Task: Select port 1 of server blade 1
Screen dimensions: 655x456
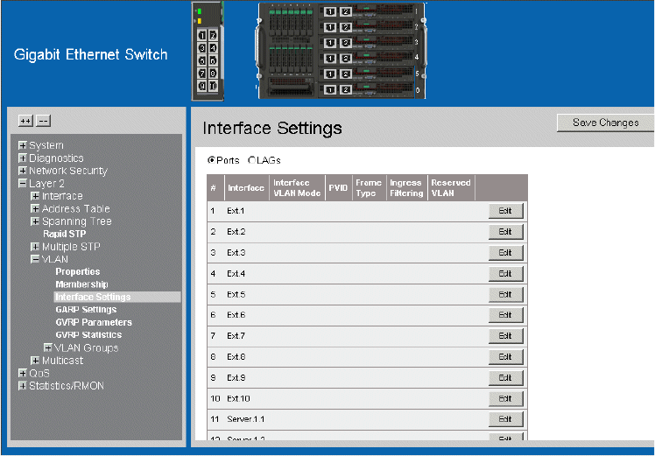Action: point(330,11)
